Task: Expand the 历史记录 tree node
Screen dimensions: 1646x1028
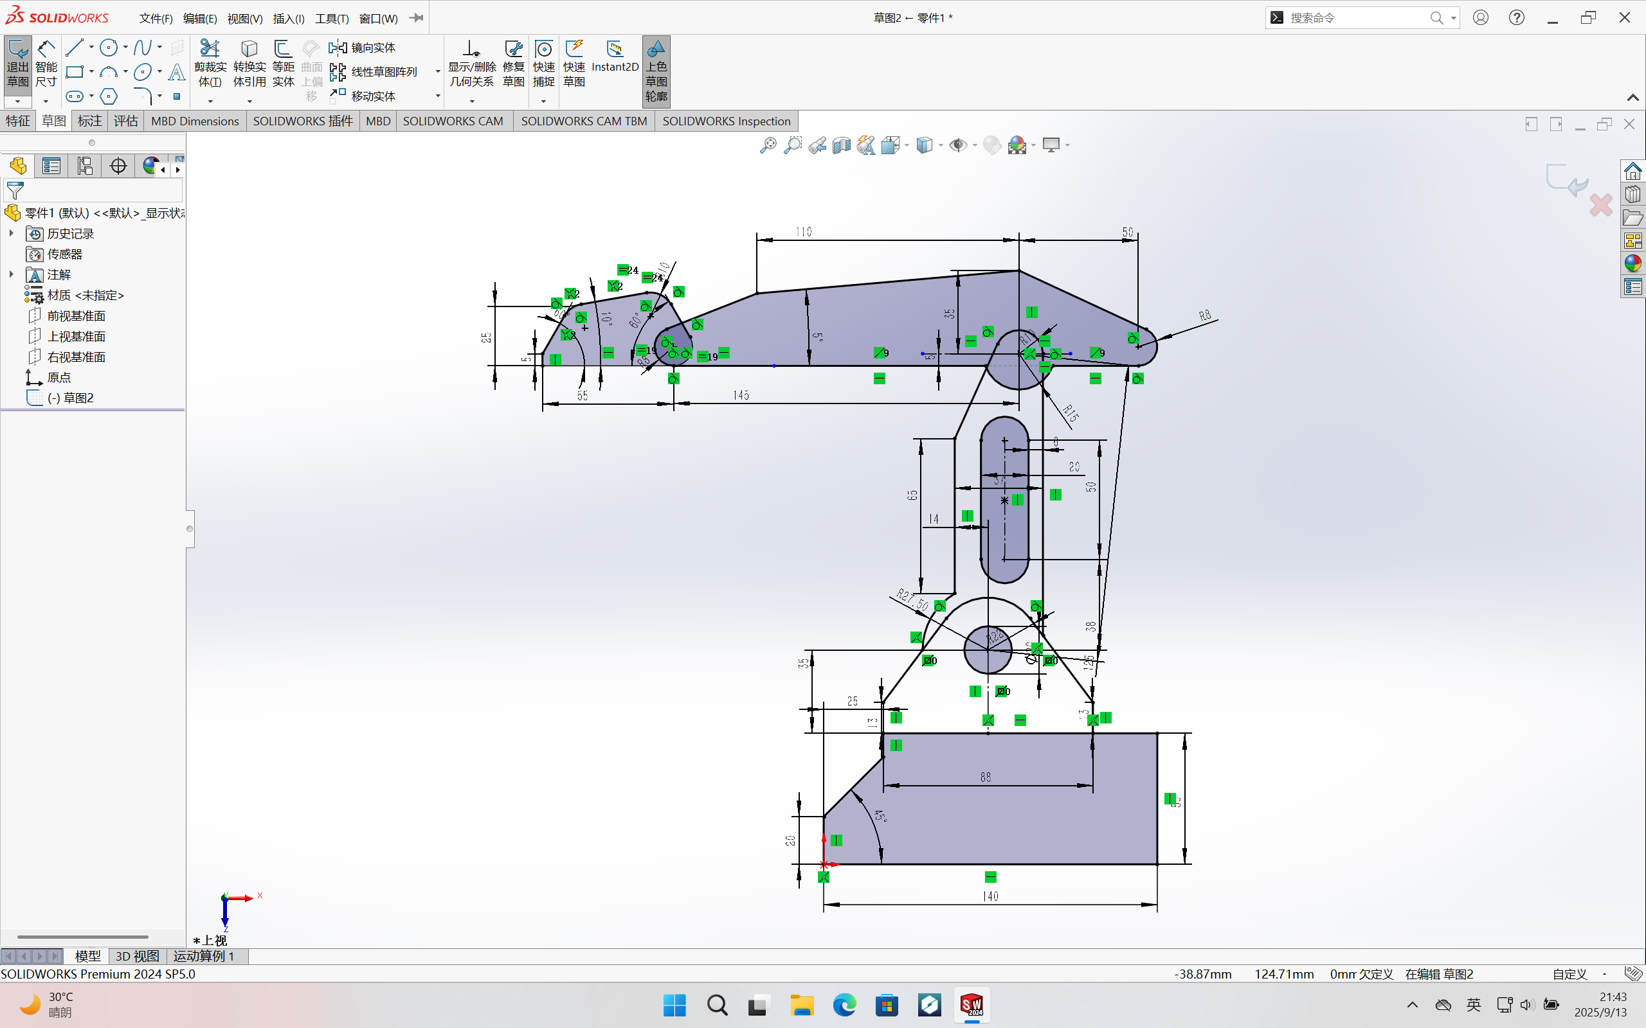Action: click(x=11, y=233)
